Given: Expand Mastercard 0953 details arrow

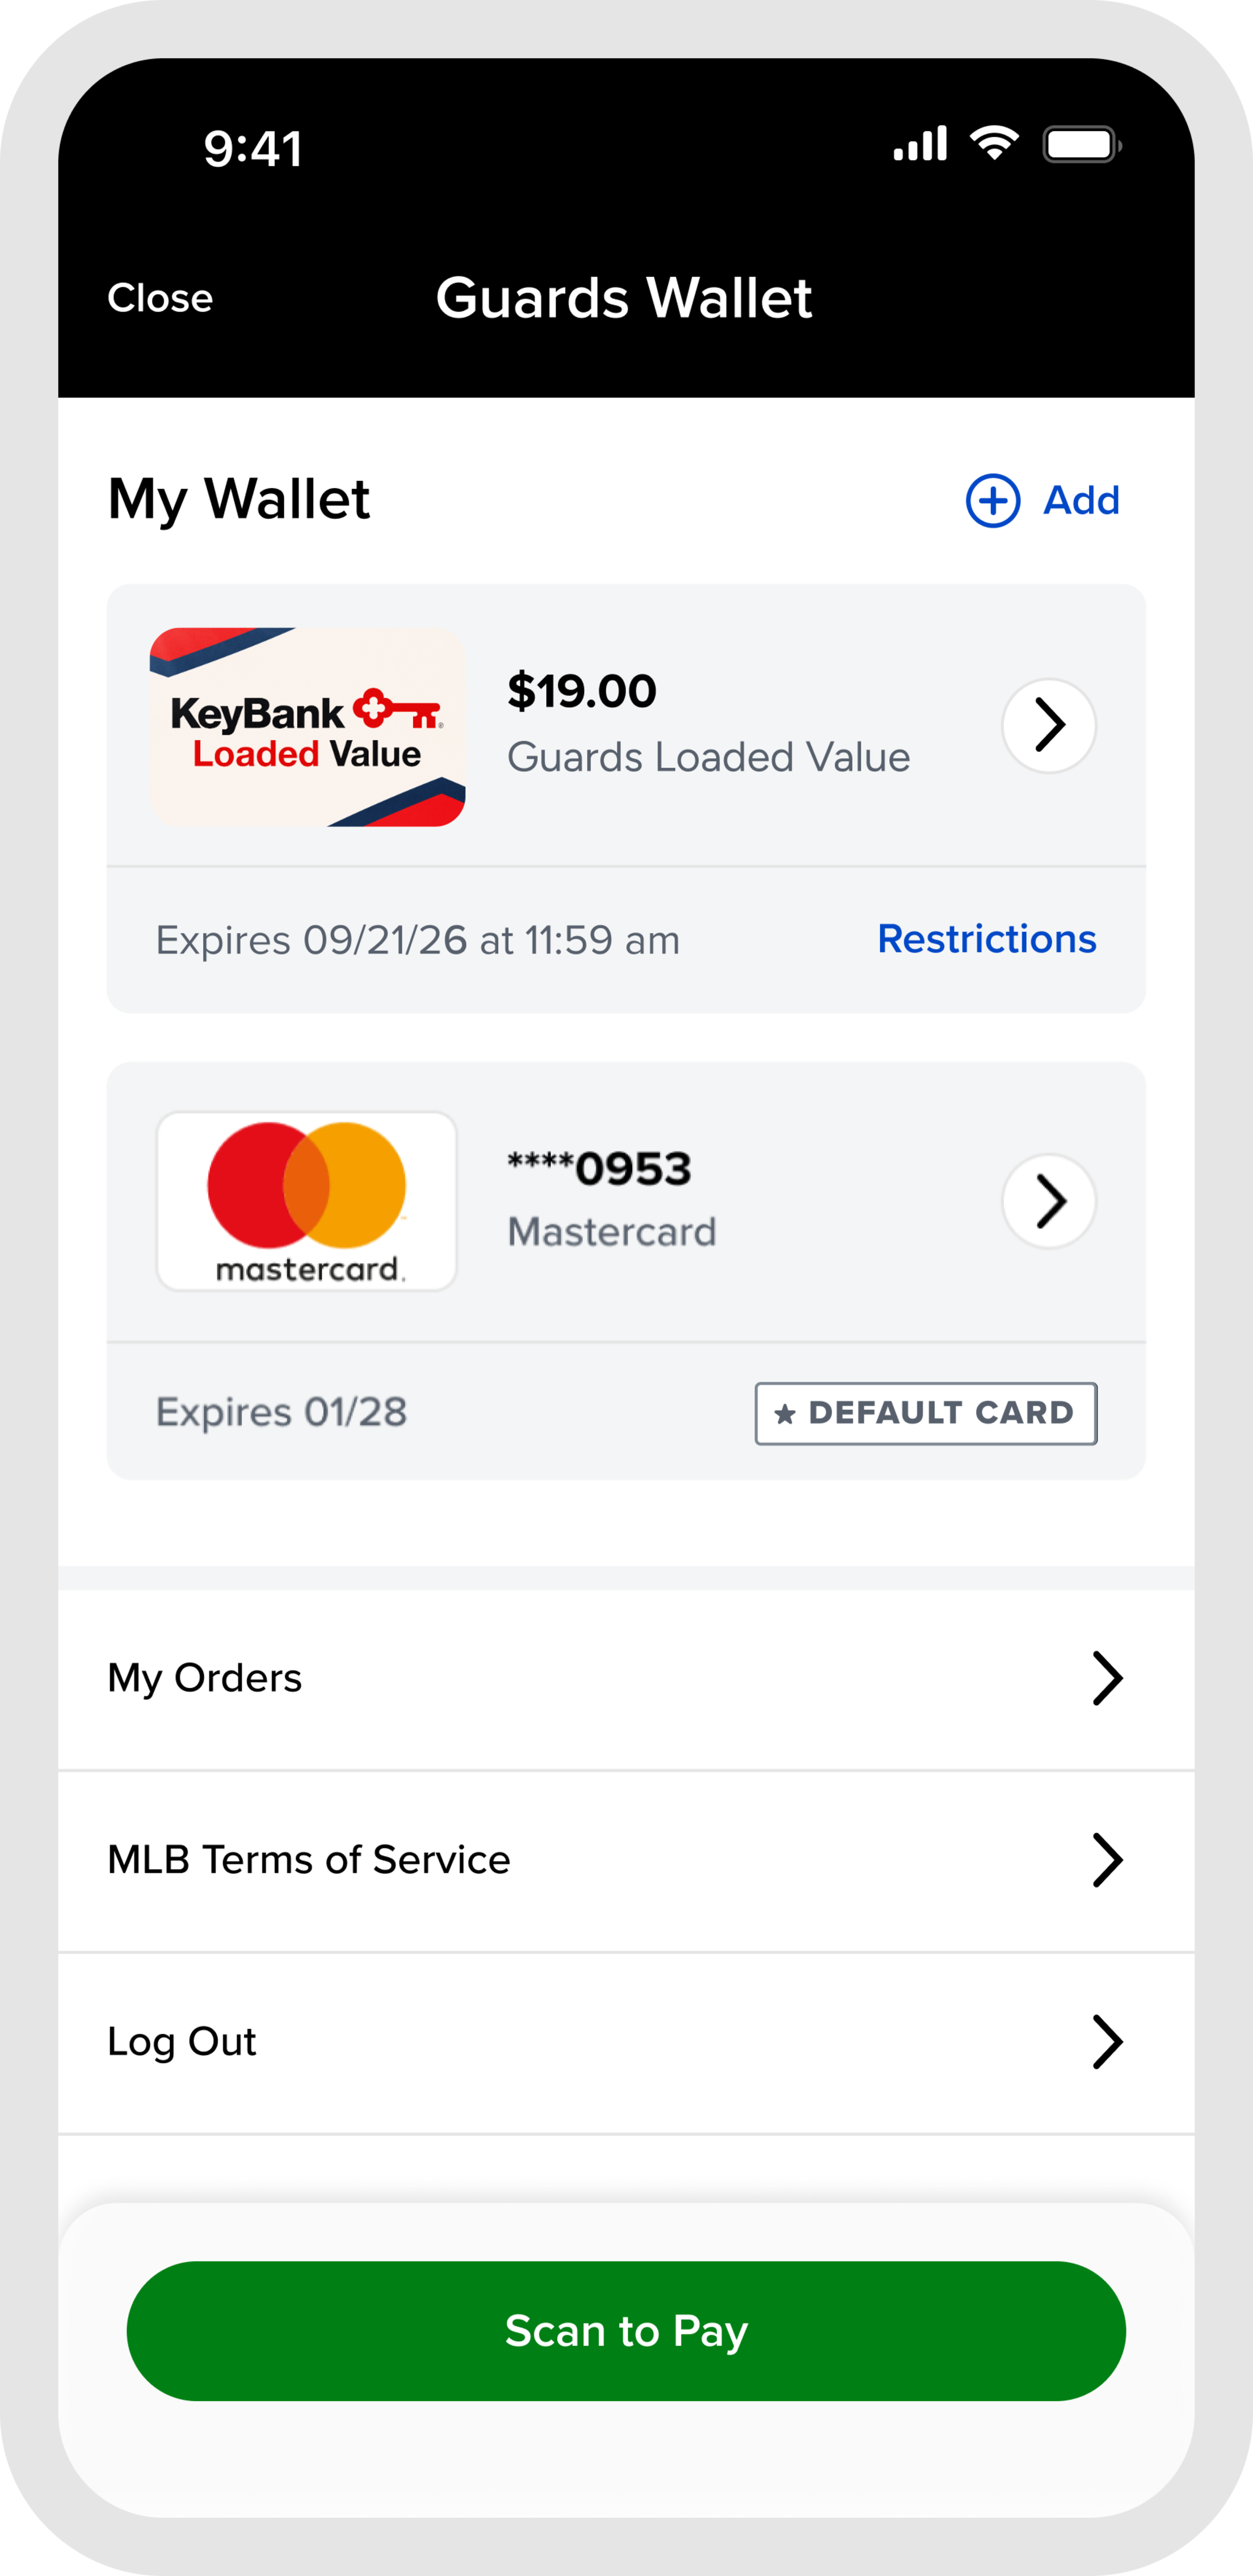Looking at the screenshot, I should [1048, 1201].
